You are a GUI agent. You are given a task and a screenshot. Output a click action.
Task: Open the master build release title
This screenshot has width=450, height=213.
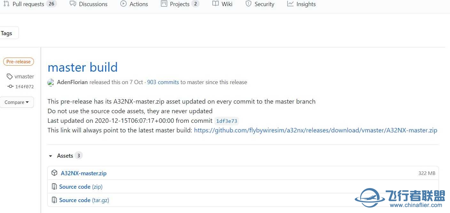pos(83,67)
